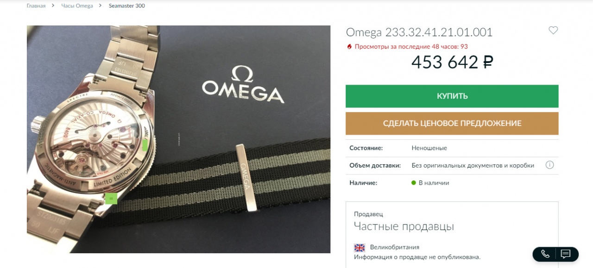Add watch to favorites with heart icon
The width and height of the screenshot is (593, 268).
point(553,30)
